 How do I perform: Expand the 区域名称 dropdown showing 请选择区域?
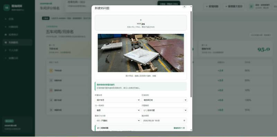tap(164, 100)
